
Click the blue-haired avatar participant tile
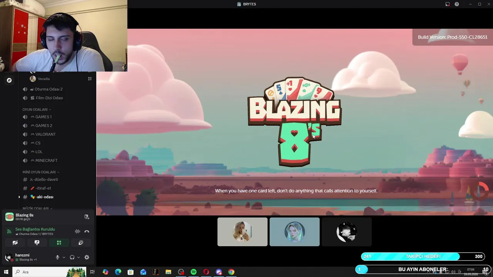295,232
